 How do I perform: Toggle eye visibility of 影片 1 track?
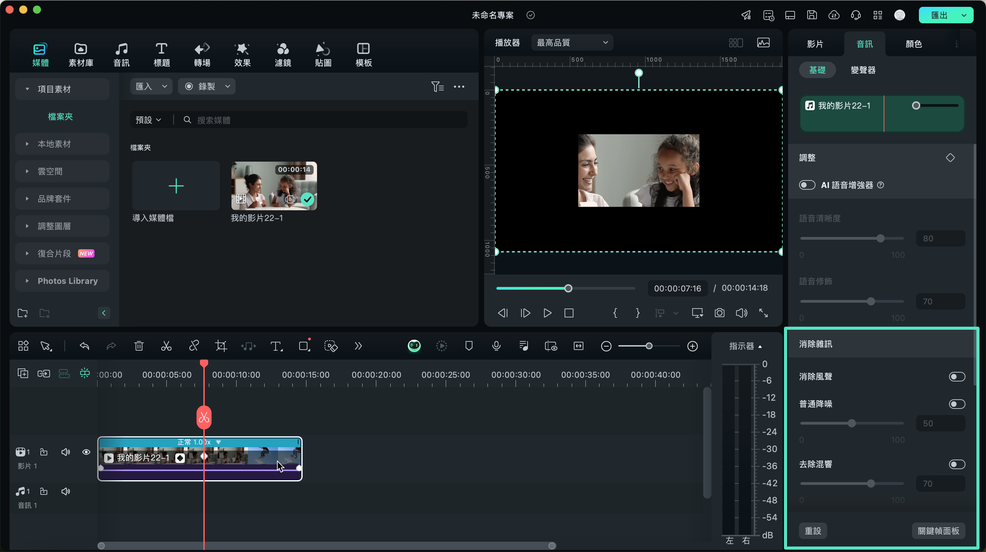click(86, 452)
